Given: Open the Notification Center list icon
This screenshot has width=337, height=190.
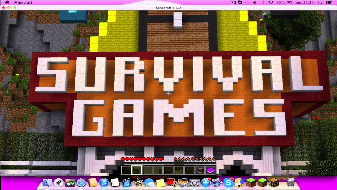Looking at the screenshot, I should click(x=329, y=2).
